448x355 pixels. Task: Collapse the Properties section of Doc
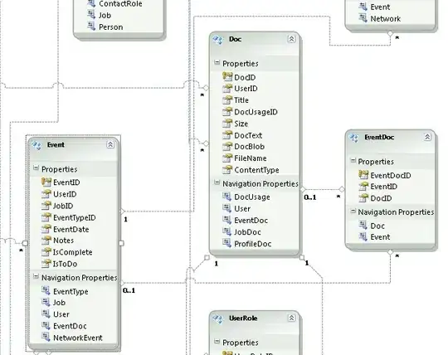pyautogui.click(x=217, y=62)
